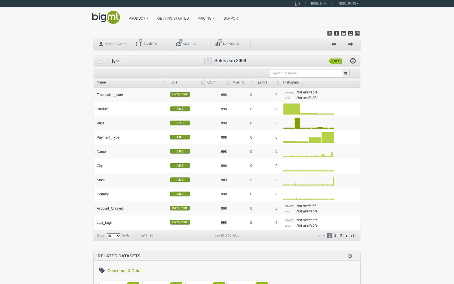The height and width of the screenshot is (284, 454).
Task: Click the FREE price tag
Action: tap(334, 61)
